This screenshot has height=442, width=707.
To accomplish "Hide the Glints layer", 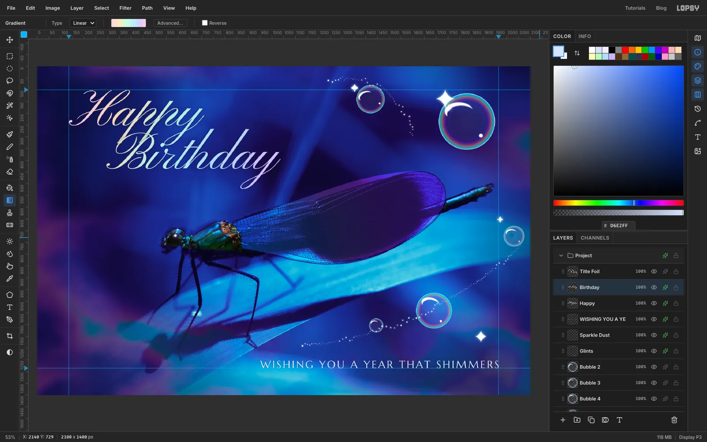I will pyautogui.click(x=654, y=351).
